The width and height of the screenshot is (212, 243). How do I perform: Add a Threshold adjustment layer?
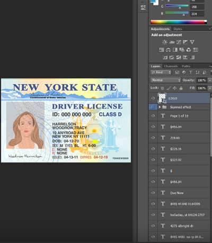pyautogui.click(x=179, y=57)
